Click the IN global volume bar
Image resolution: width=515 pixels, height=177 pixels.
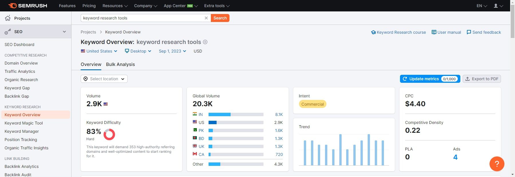pos(236,114)
